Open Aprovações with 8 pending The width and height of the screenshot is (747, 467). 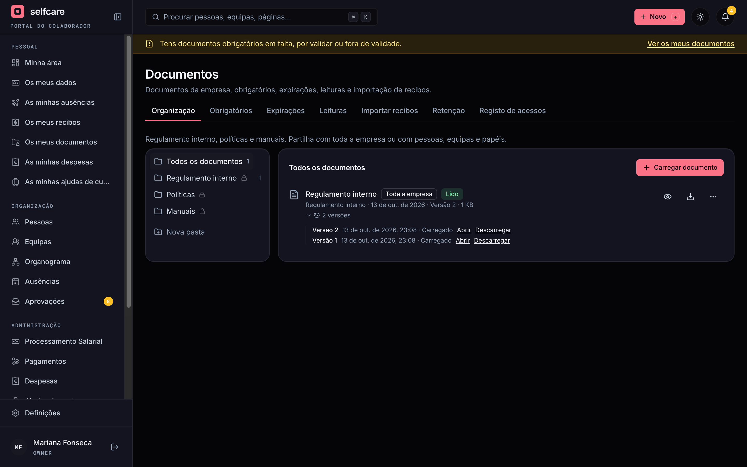(x=62, y=301)
